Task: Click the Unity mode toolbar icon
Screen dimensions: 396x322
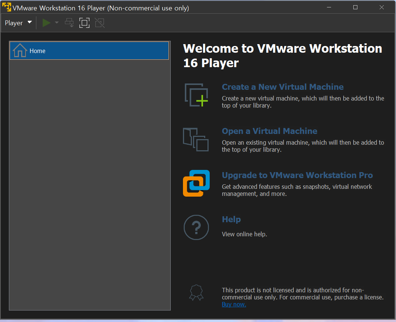Action: pos(100,23)
